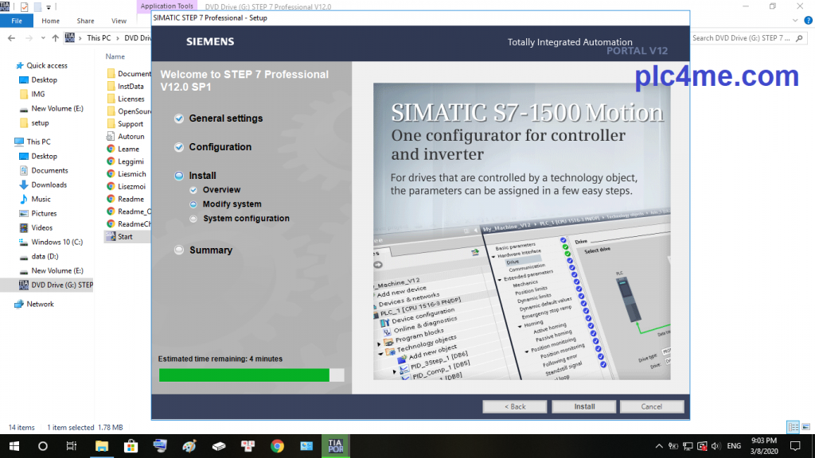This screenshot has height=458, width=815.
Task: Click the green installation progress bar
Action: (x=244, y=375)
